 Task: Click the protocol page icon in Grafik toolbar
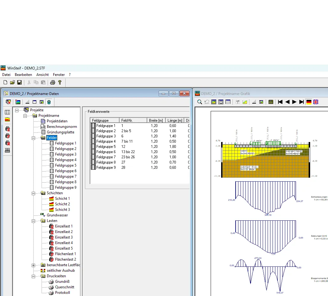pyautogui.click(x=228, y=102)
